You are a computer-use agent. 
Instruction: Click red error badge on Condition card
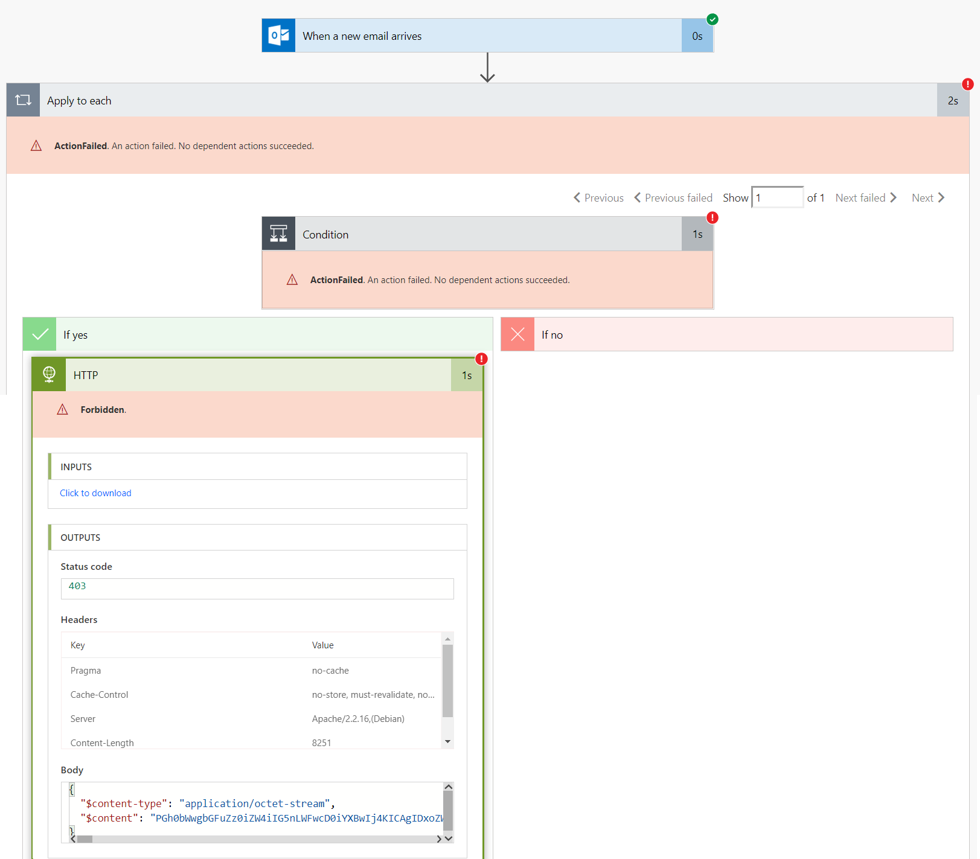713,217
